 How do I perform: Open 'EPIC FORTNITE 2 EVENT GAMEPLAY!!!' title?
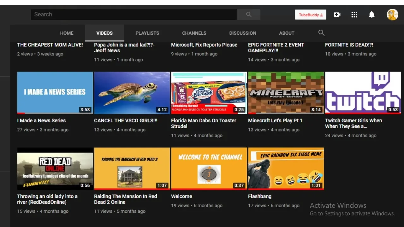(x=276, y=48)
